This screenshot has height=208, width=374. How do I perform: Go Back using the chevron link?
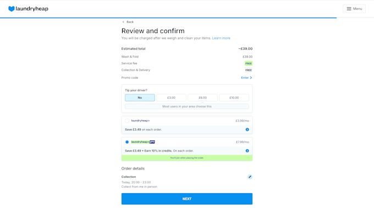pyautogui.click(x=128, y=22)
